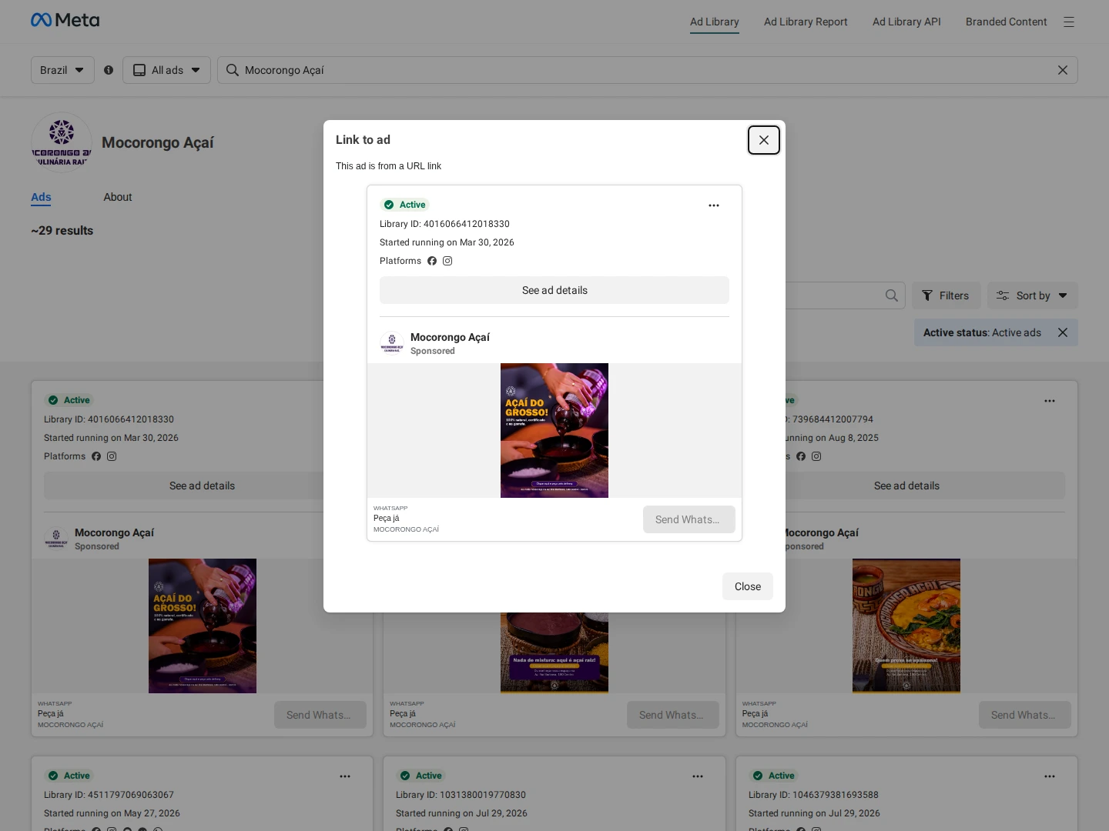Click Instagram icon on card 4016066412018330 behind dialog

112,456
